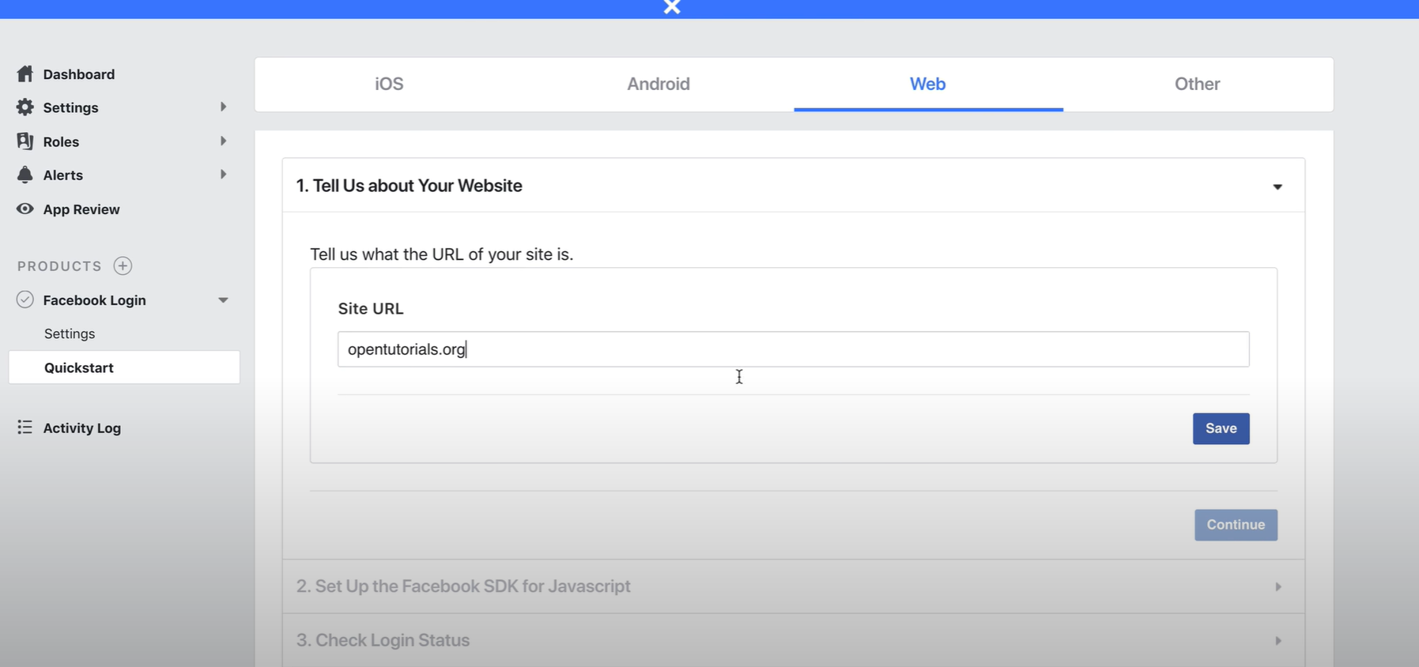Expand the Settings sidebar arrow
1419x667 pixels.
pyautogui.click(x=223, y=107)
